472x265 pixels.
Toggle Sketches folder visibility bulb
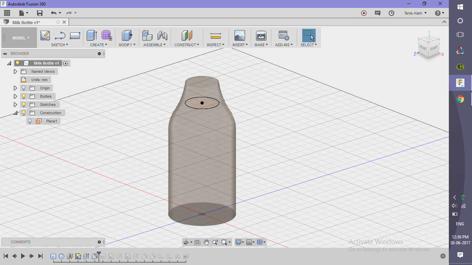(x=24, y=105)
